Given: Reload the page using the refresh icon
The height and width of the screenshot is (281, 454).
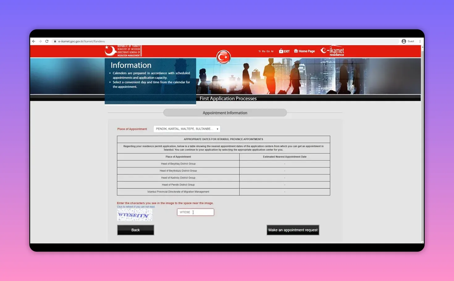Looking at the screenshot, I should [47, 41].
